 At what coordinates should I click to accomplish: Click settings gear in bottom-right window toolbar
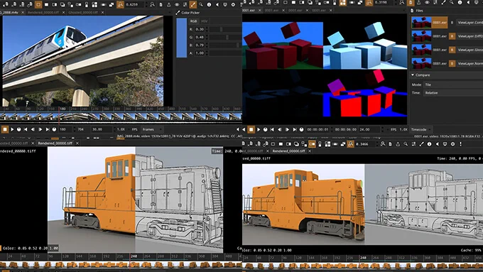(453, 144)
